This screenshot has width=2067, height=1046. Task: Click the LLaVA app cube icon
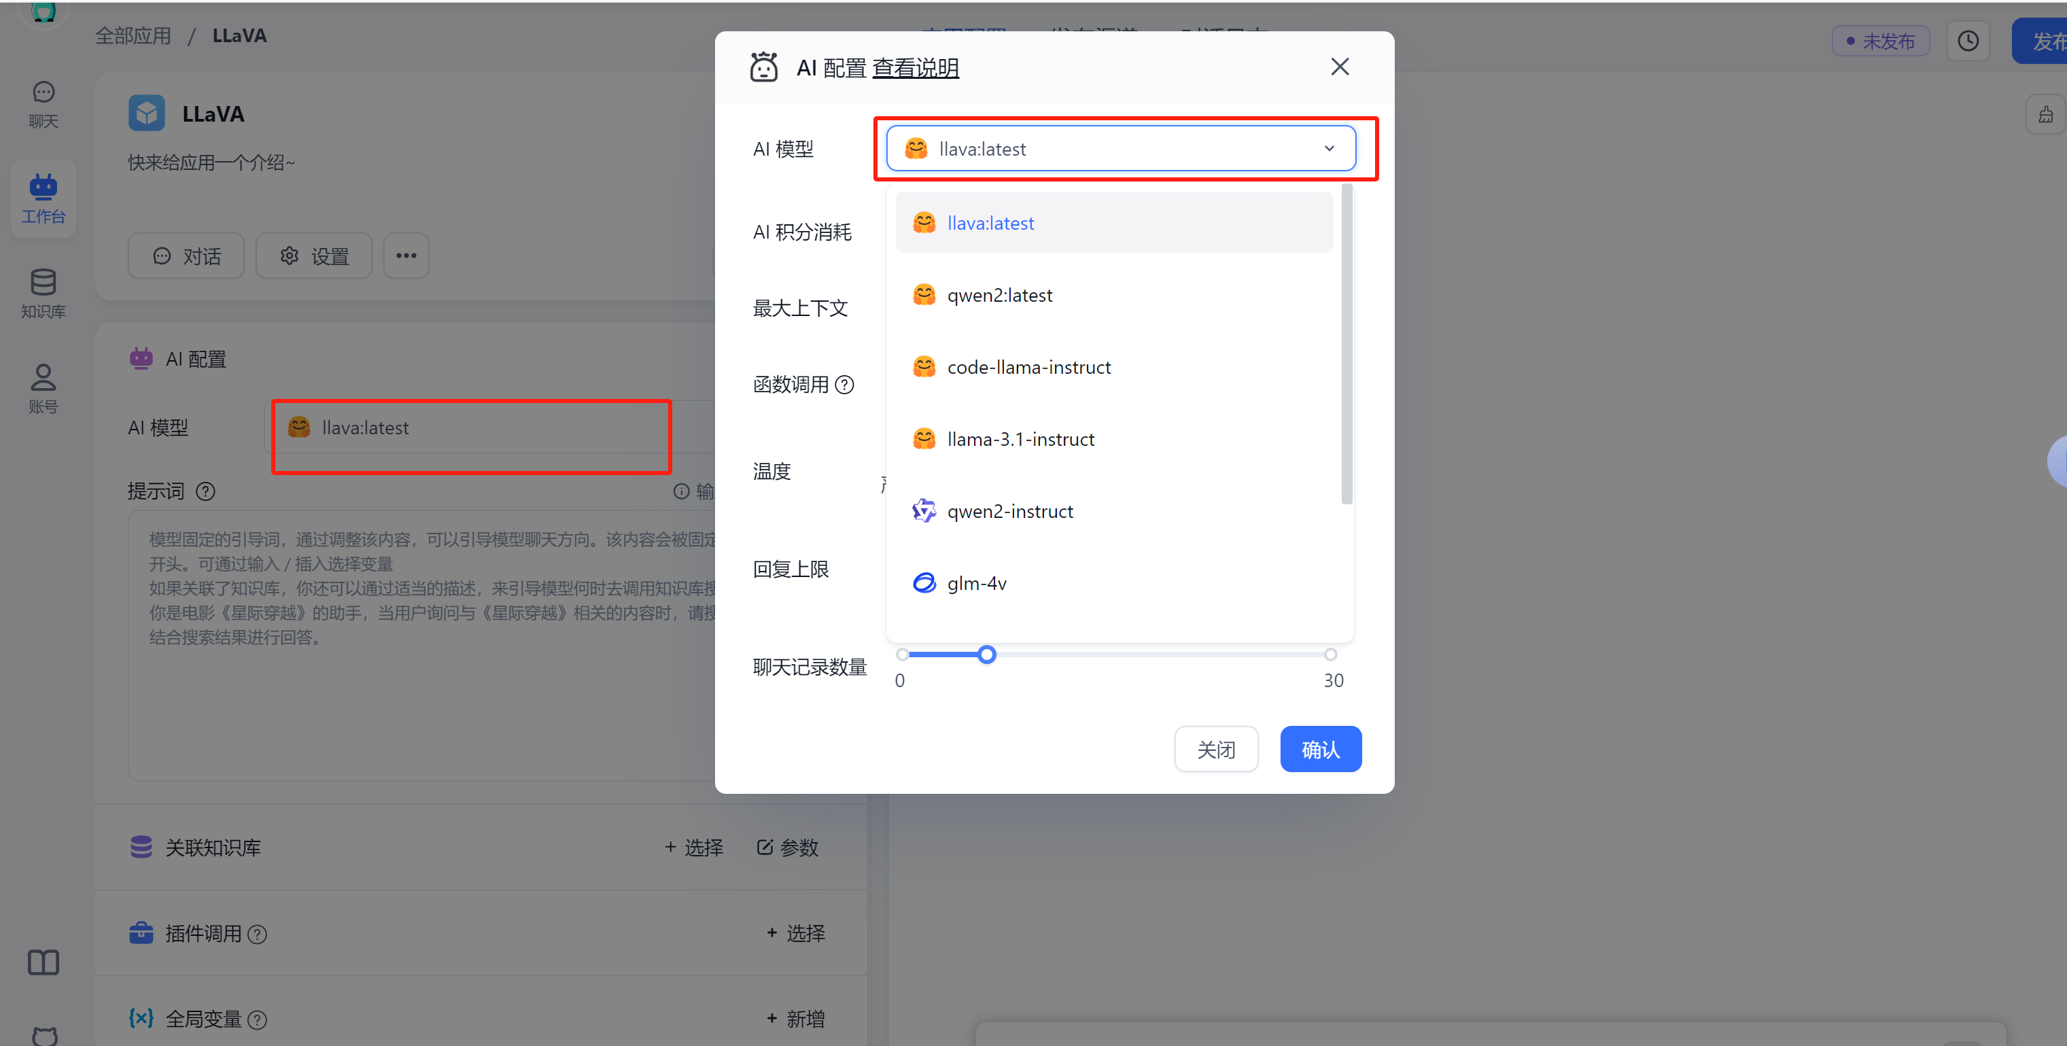point(147,113)
